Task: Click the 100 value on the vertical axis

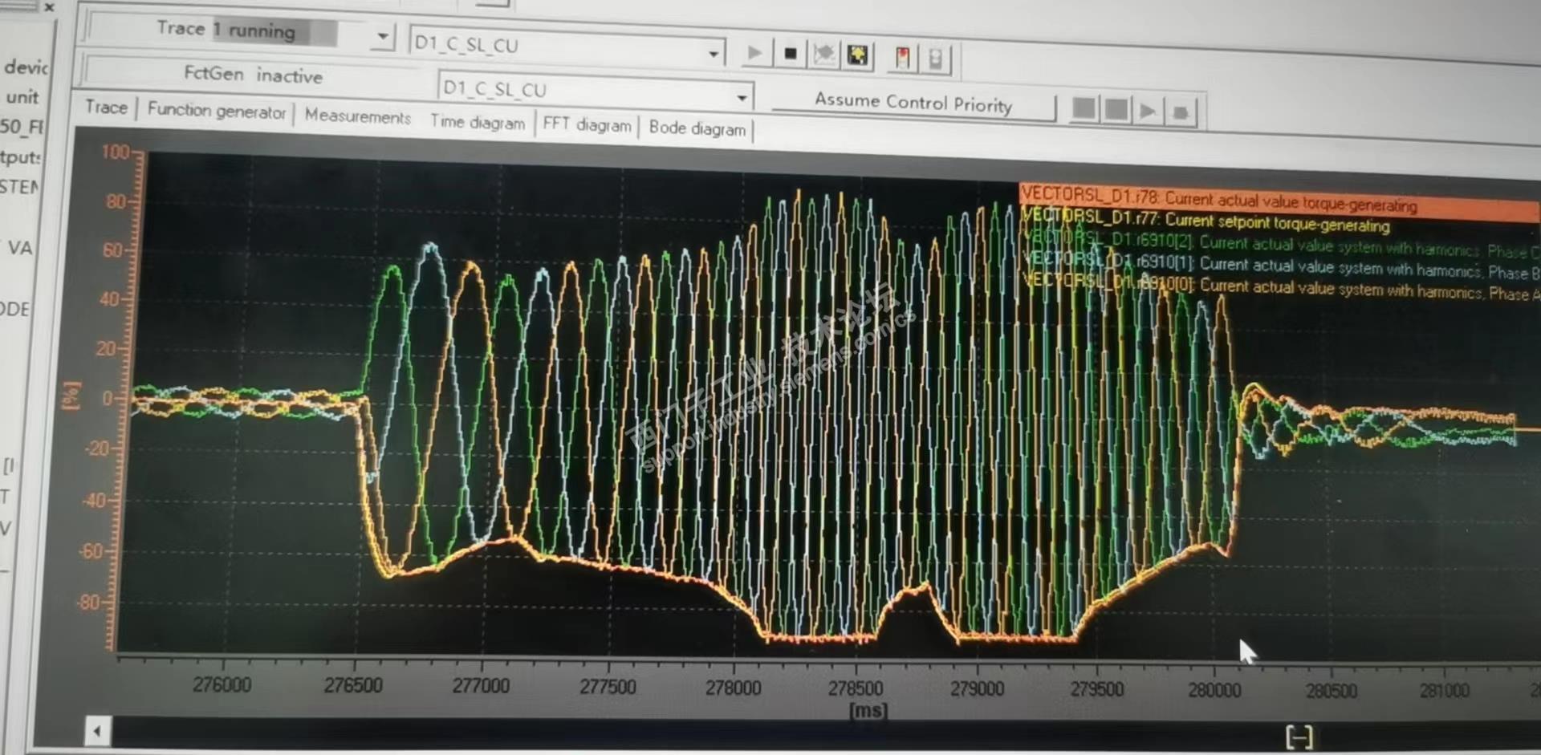Action: [115, 152]
